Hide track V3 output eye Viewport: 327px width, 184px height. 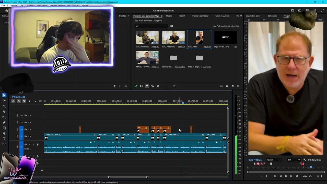(x=29, y=122)
